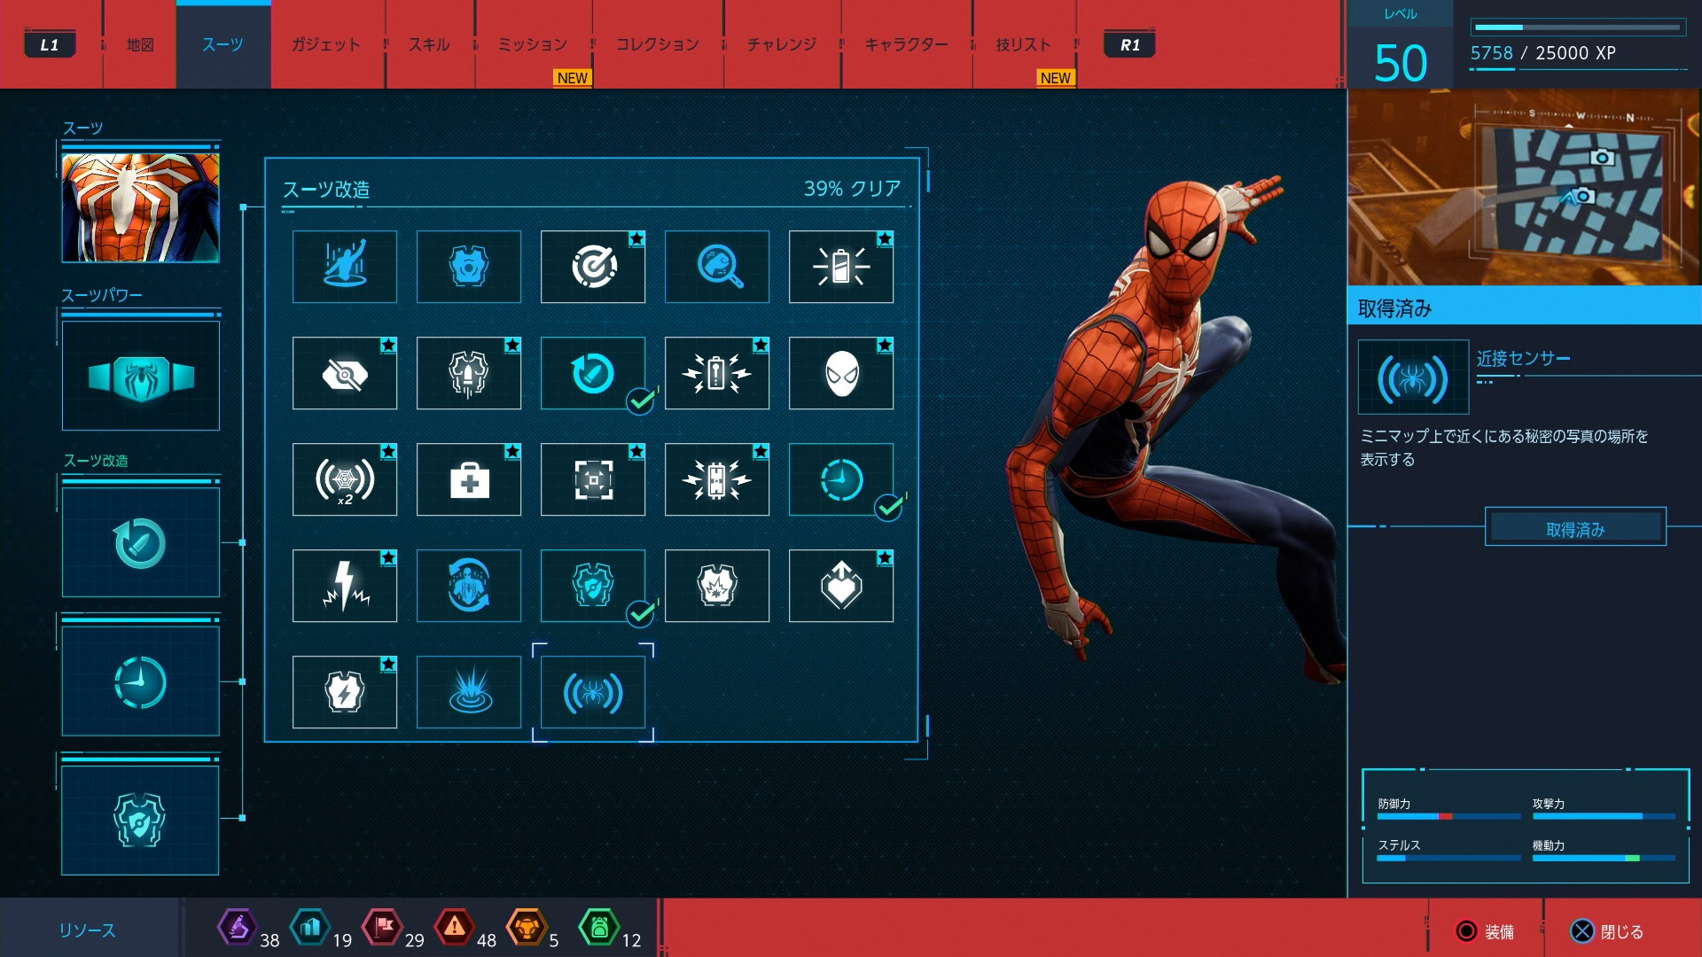1702x957 pixels.
Task: Open second equipped clock mod slot
Action: [140, 681]
